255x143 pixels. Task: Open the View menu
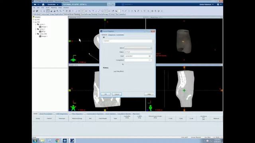[43, 8]
